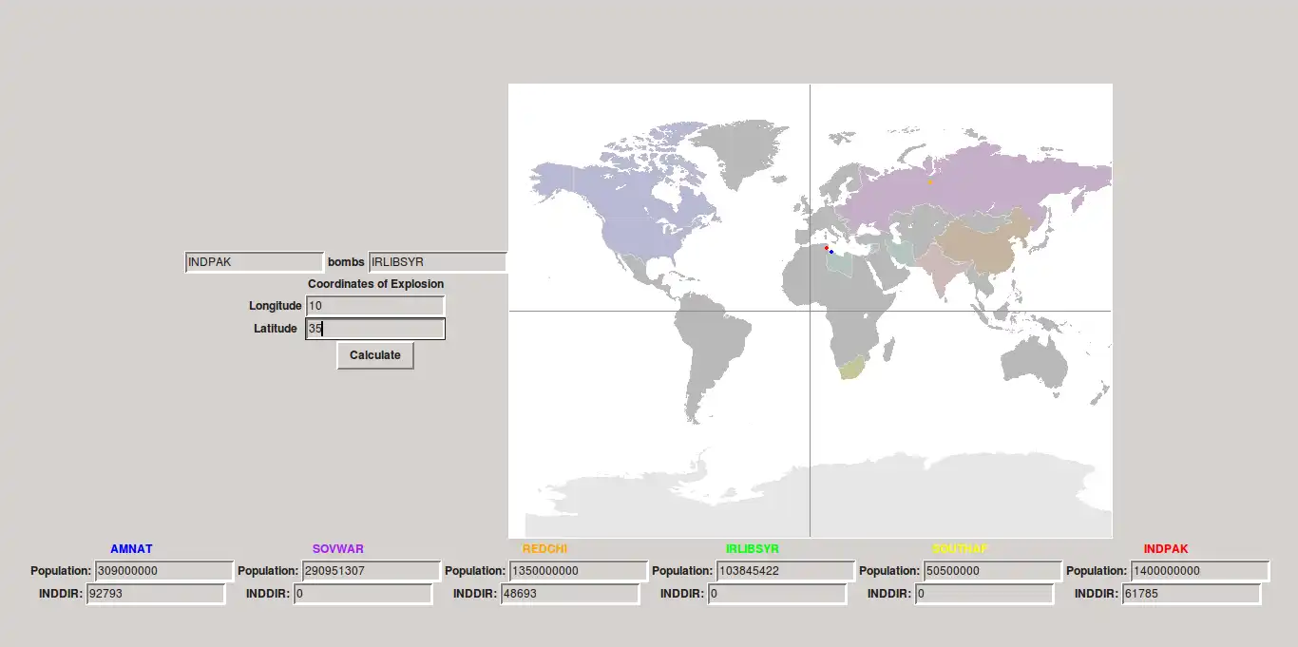Image resolution: width=1298 pixels, height=647 pixels.
Task: Click the green IRLIBSYR heading
Action: (753, 549)
